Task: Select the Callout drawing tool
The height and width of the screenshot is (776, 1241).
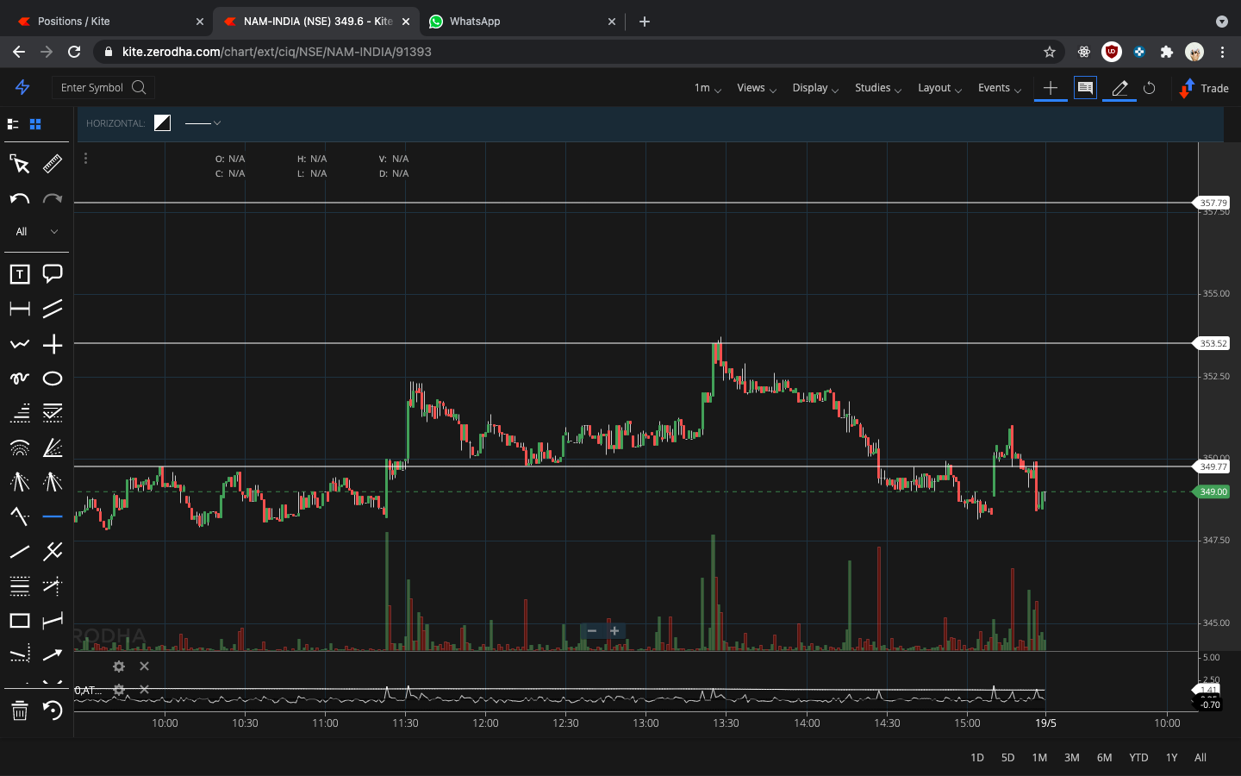Action: 53,274
